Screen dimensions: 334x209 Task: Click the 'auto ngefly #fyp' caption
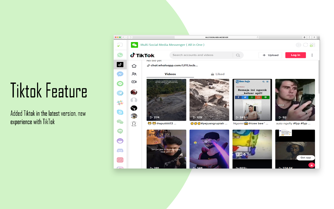click(293, 124)
